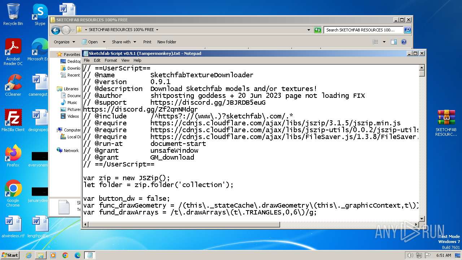Open the lengthpolitic document on desktop
The image size is (462, 260).
tap(39, 227)
